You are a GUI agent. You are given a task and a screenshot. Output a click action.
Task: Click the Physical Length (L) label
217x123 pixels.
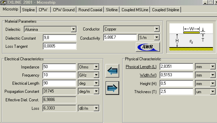pos(141,67)
